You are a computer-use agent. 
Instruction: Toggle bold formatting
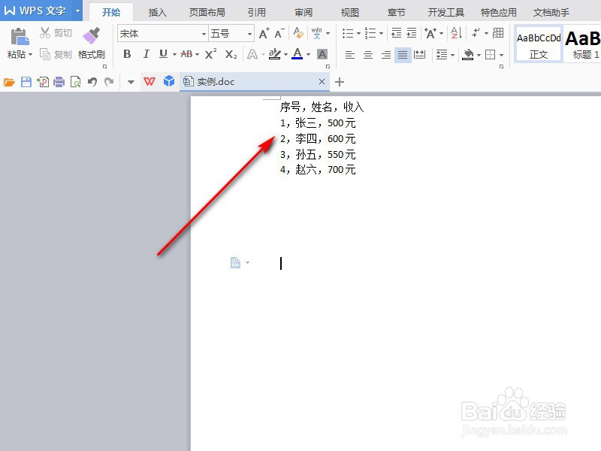point(127,54)
